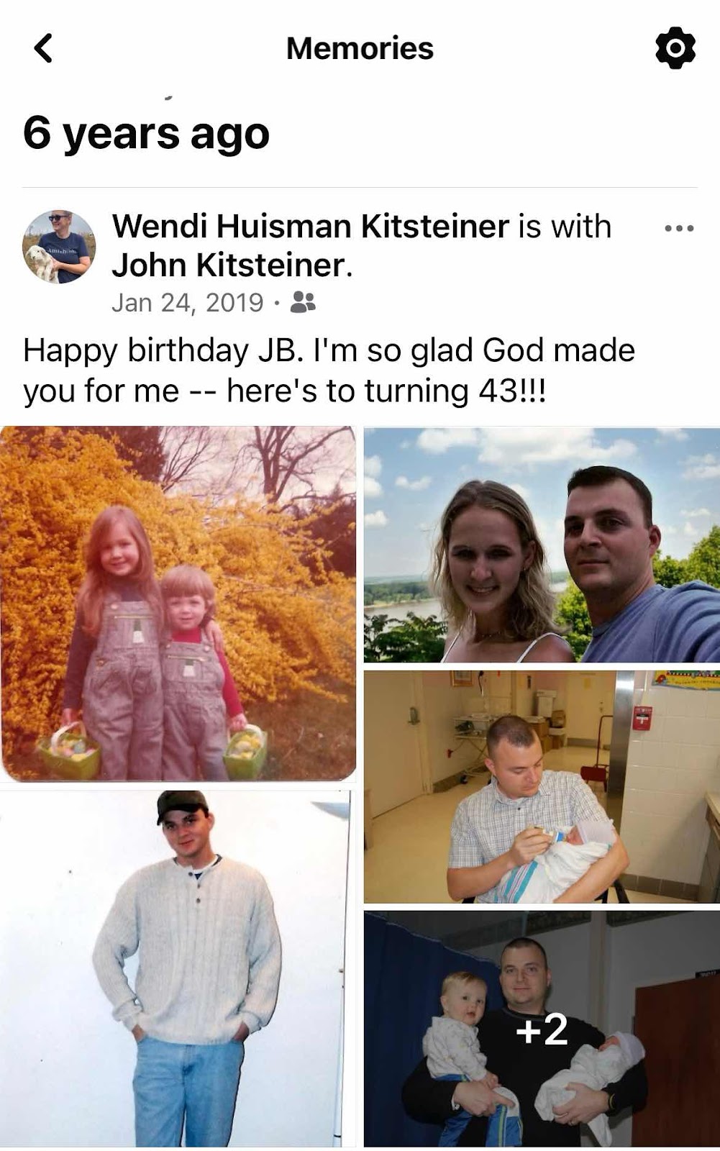Open the post's three-dots options menu
This screenshot has height=1151, width=720.
(x=679, y=228)
